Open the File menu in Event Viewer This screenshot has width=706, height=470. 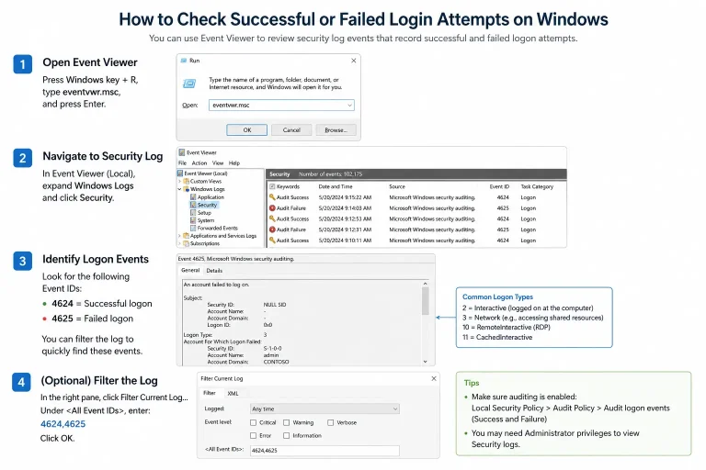pyautogui.click(x=182, y=162)
